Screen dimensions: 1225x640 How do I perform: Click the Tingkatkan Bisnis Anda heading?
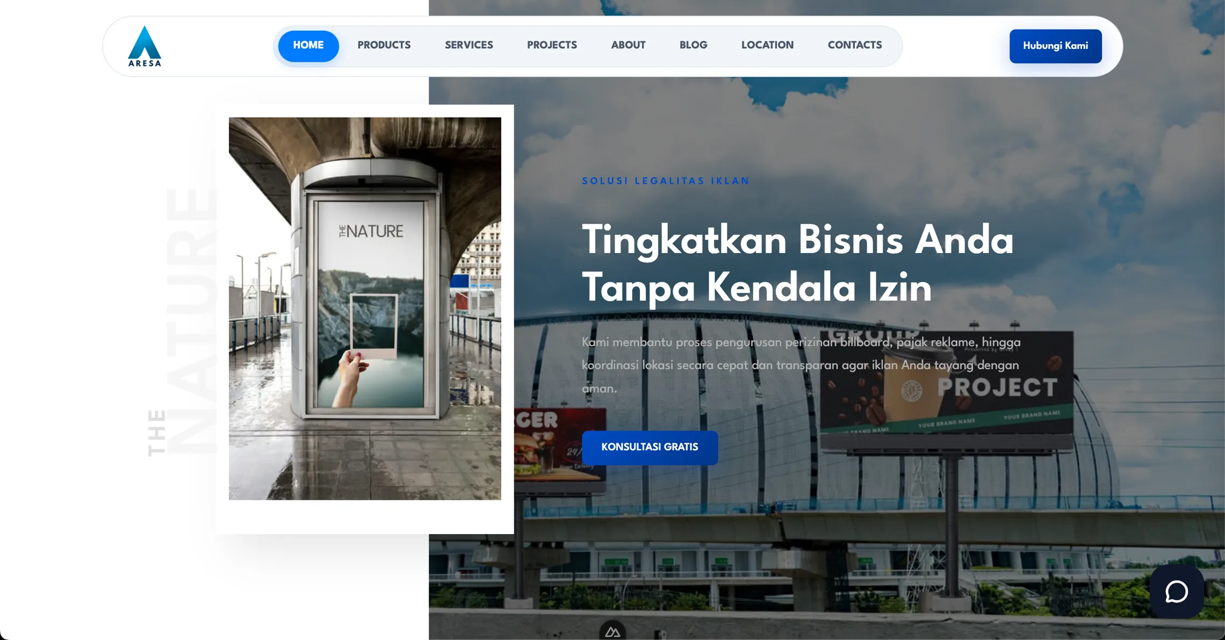coord(798,264)
